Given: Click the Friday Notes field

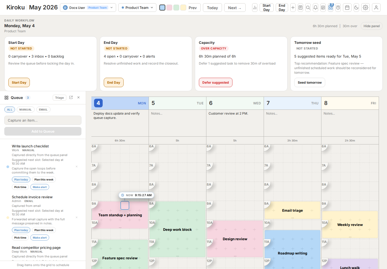Looking at the screenshot, I should (x=350, y=123).
